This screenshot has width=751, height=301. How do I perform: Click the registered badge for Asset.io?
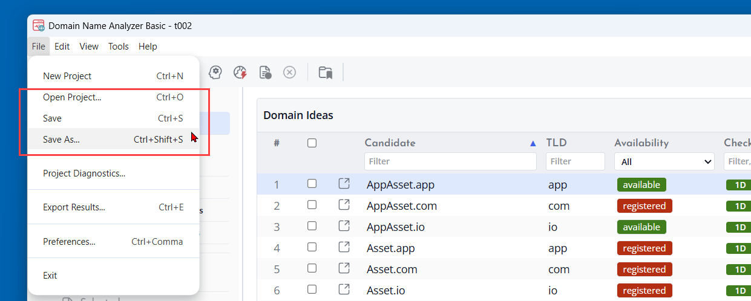point(644,290)
